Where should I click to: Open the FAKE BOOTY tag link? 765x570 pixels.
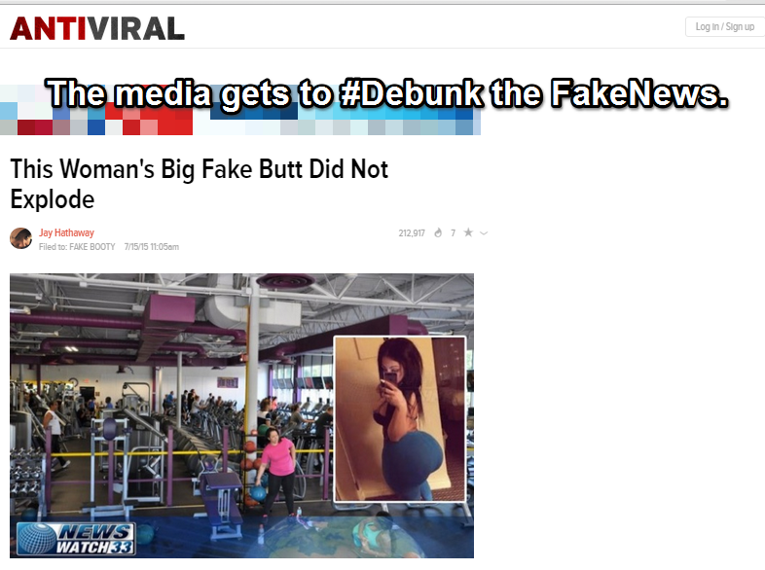[x=92, y=247]
